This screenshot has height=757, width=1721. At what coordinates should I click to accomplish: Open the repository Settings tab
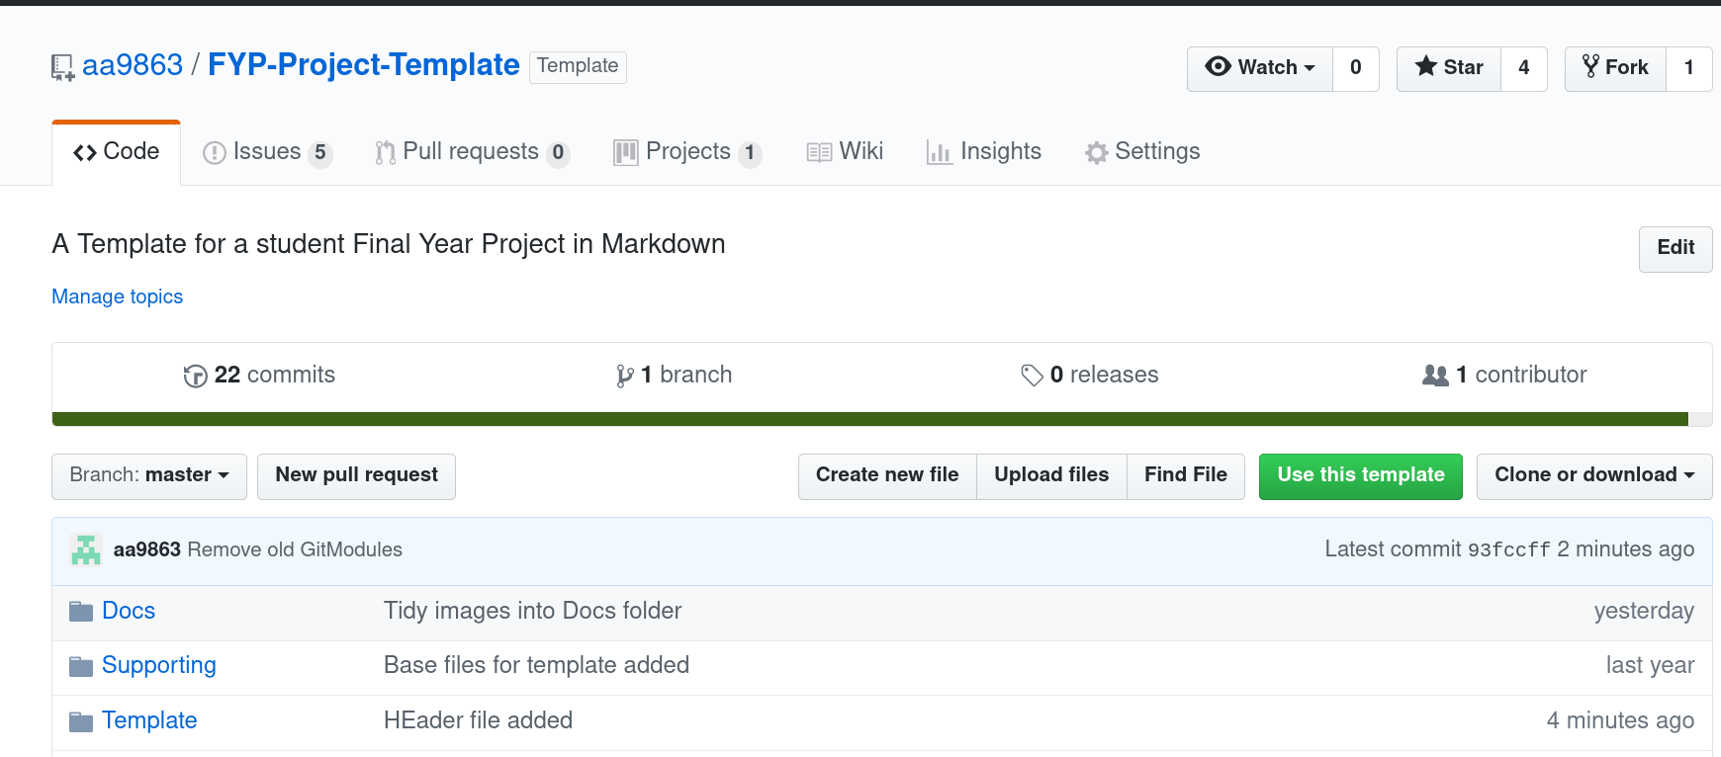(x=1142, y=152)
